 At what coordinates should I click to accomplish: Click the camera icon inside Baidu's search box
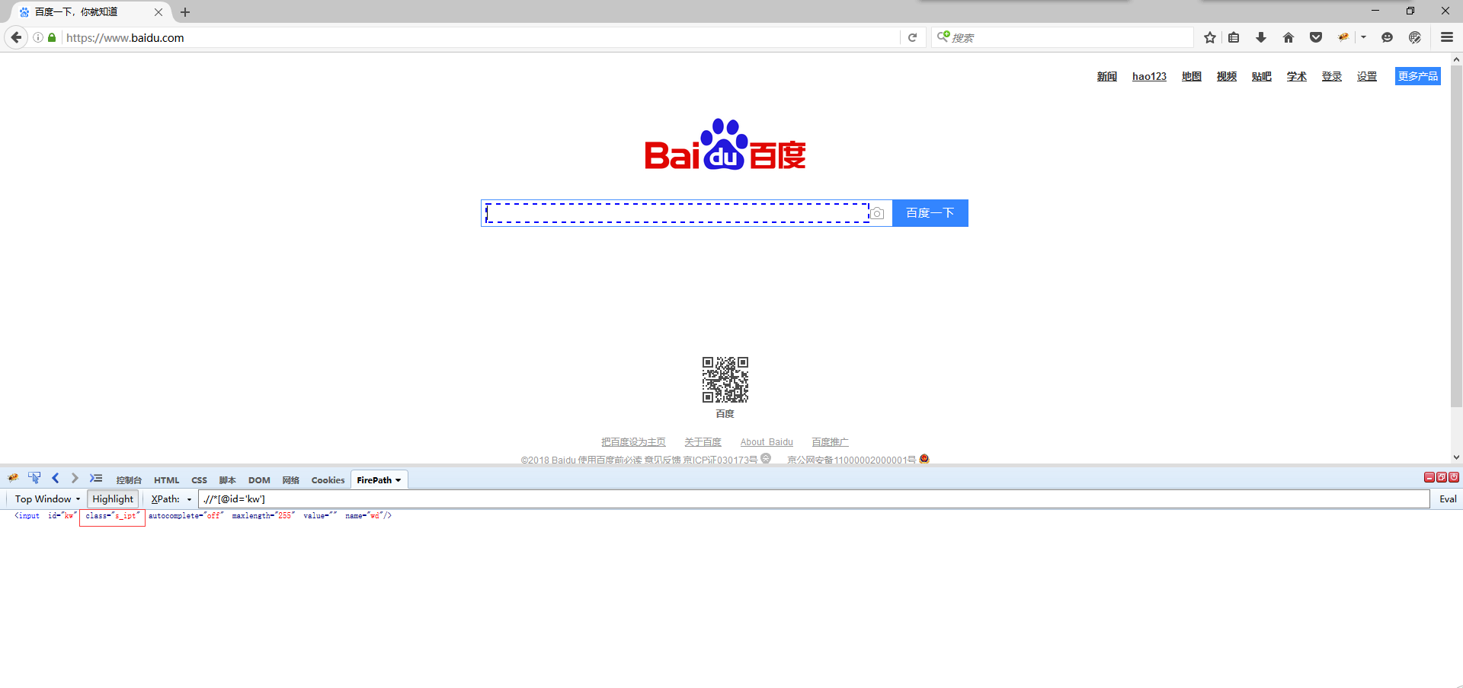[878, 213]
